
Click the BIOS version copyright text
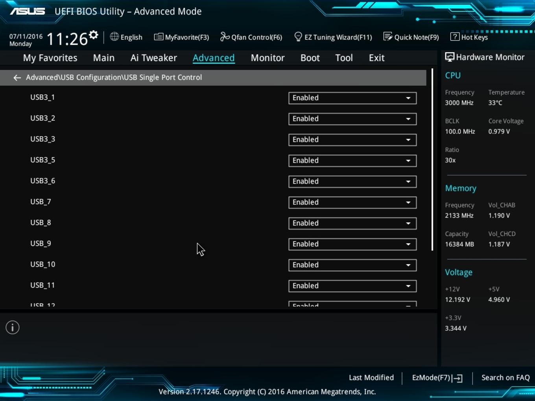pos(267,392)
